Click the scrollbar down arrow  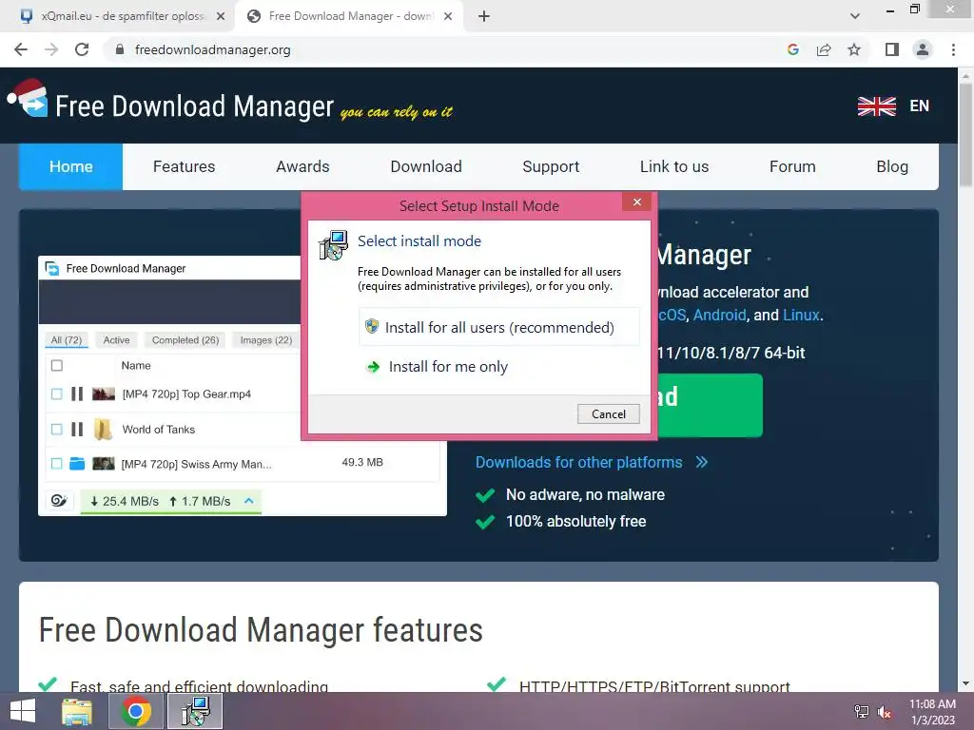point(966,683)
